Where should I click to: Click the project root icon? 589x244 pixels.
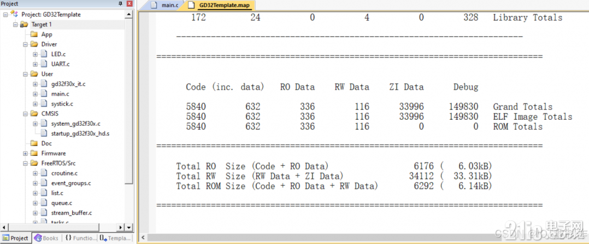click(14, 14)
